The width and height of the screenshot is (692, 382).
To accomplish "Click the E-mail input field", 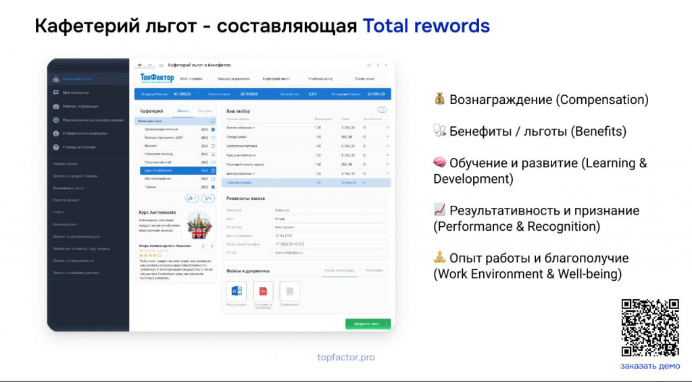I will pyautogui.click(x=329, y=253).
